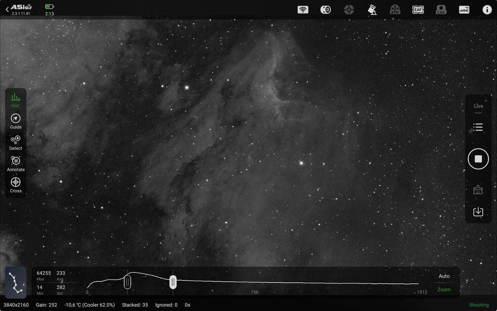Open the Guide panel

16,120
